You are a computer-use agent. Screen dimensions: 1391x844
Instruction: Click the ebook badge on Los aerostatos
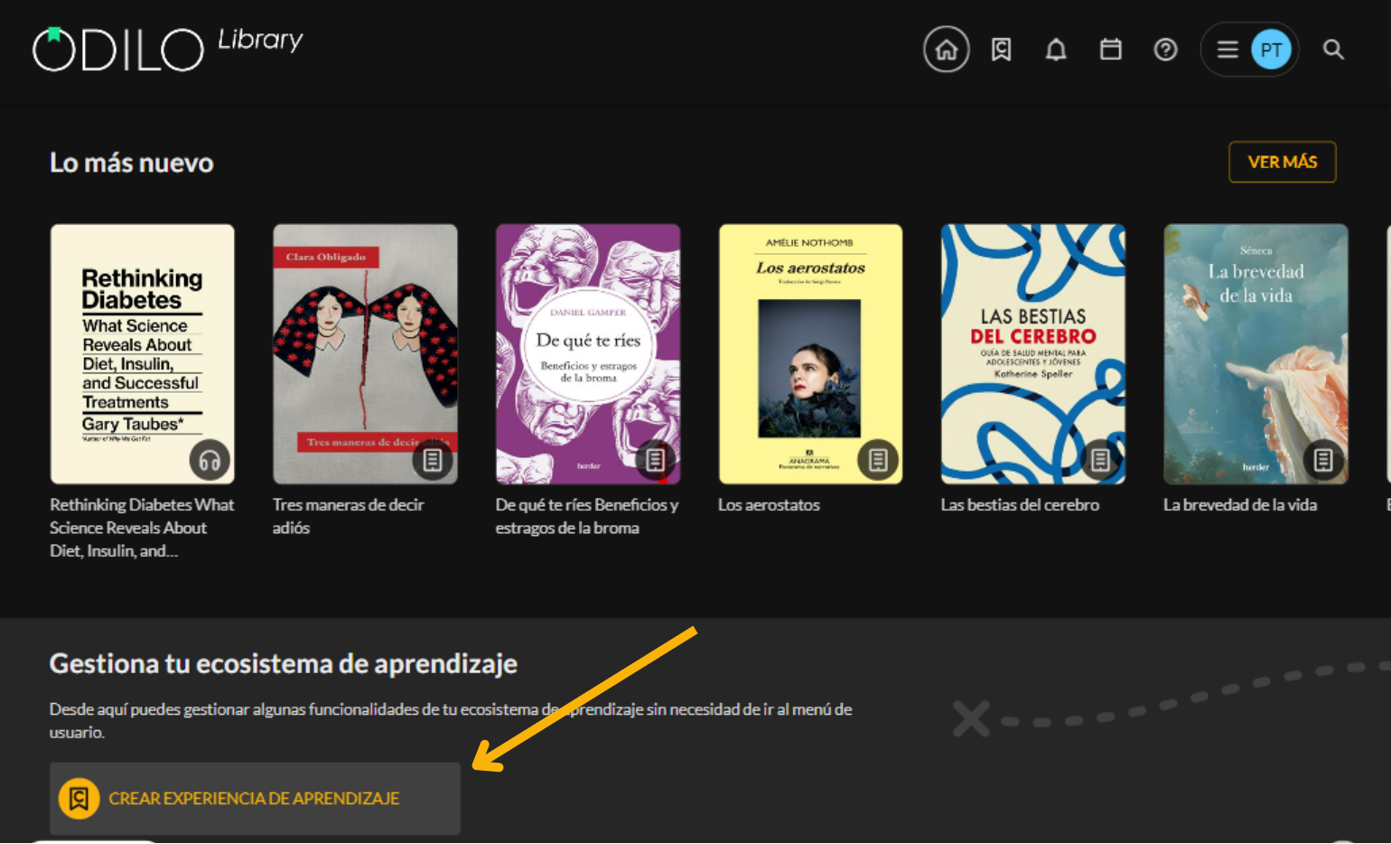878,461
